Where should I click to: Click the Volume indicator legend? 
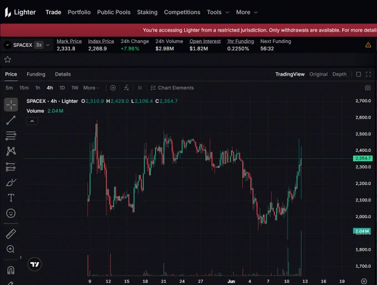click(x=45, y=111)
